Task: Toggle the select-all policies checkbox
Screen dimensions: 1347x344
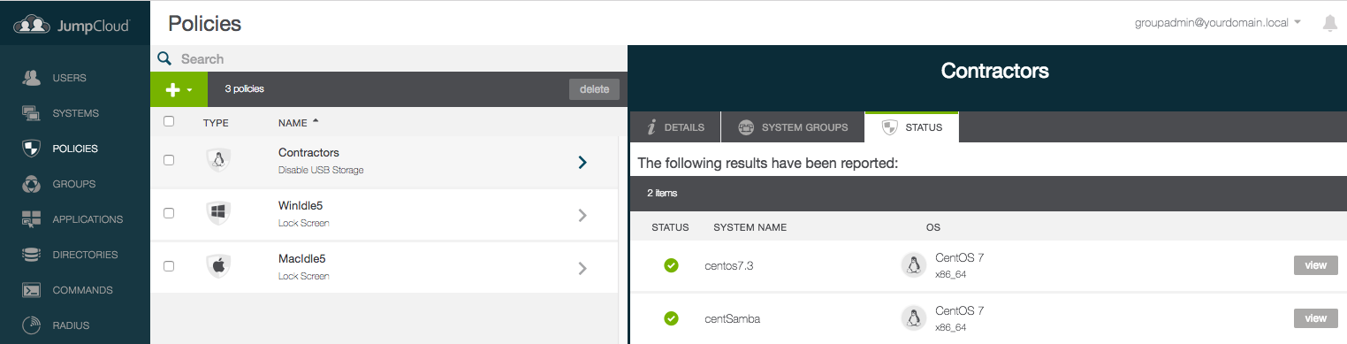Action: coord(169,121)
